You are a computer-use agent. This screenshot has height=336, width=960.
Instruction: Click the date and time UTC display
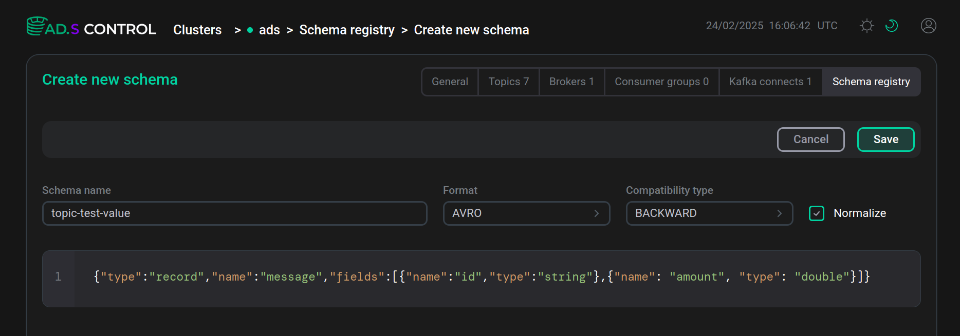(771, 26)
